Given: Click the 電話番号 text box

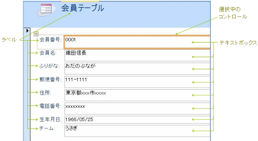Looking at the screenshot, I should [137, 108].
